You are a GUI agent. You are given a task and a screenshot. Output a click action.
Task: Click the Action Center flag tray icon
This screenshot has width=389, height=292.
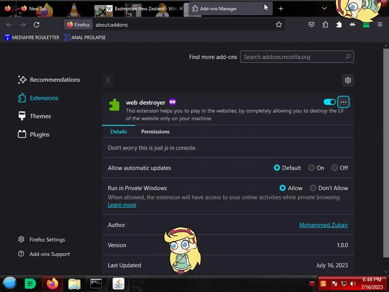(x=334, y=284)
